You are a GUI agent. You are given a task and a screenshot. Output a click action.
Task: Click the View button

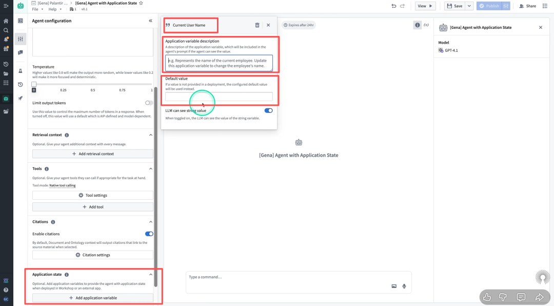pyautogui.click(x=425, y=6)
